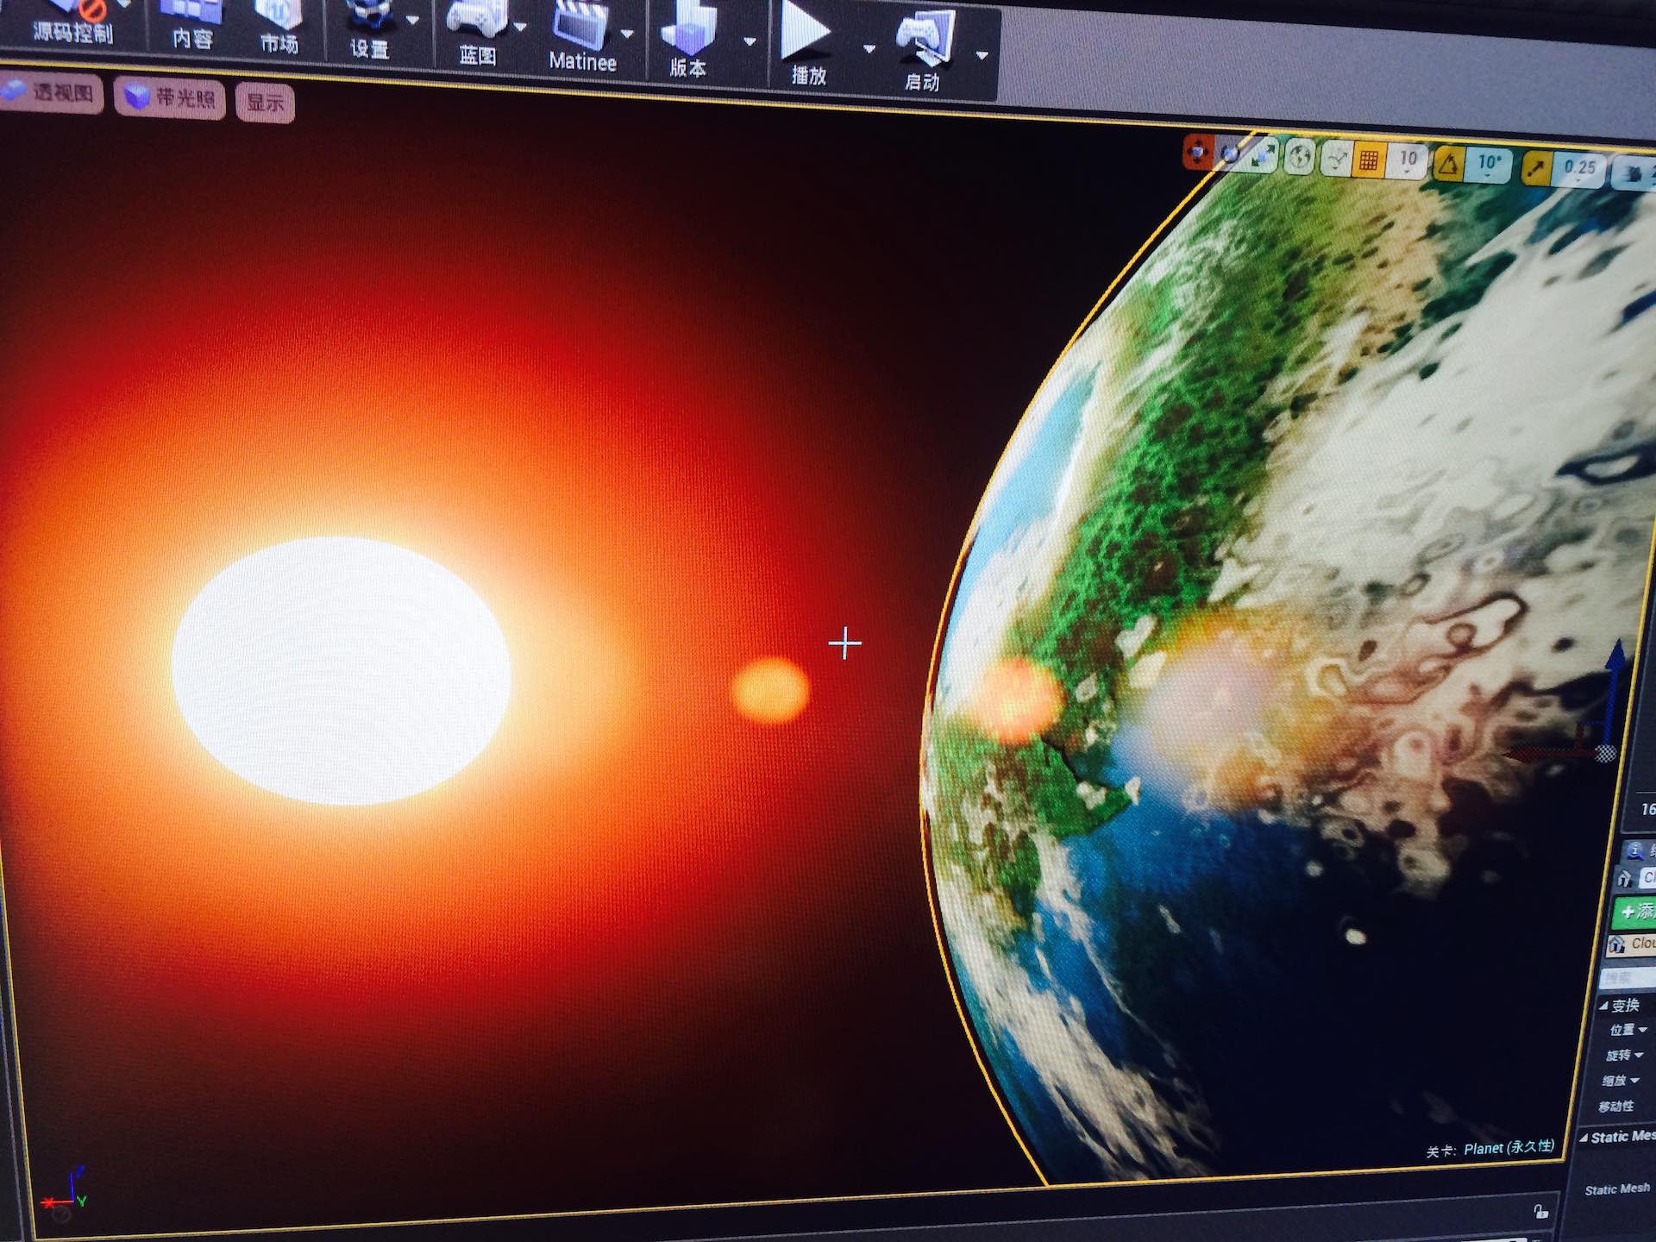The width and height of the screenshot is (1656, 1242).
Task: Click the 启动 launch button
Action: 923,50
